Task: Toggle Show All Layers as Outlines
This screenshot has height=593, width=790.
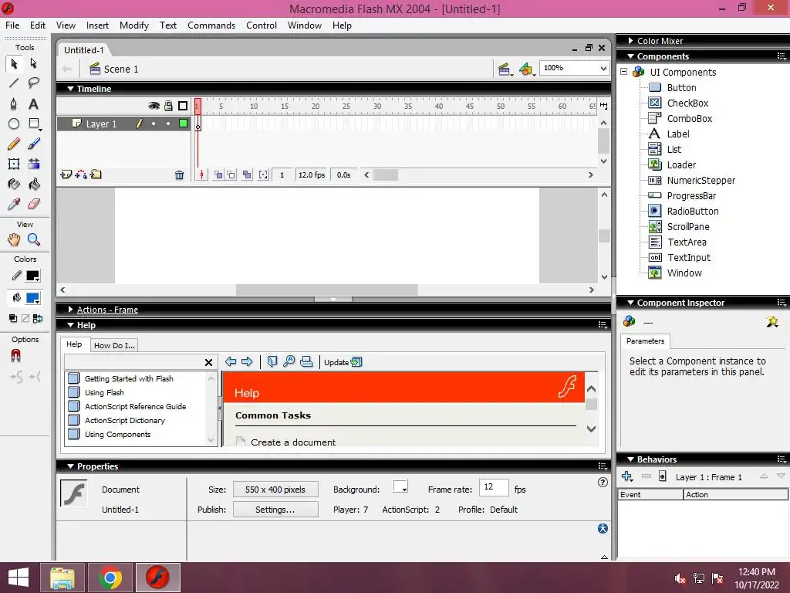Action: 183,106
